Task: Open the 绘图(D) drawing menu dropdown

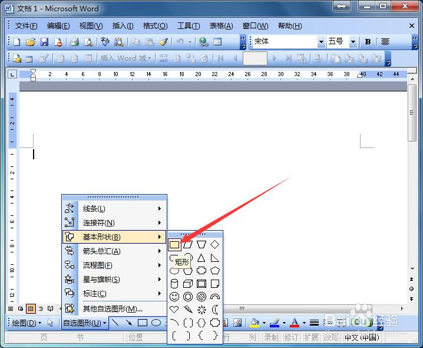Action: [x=27, y=323]
